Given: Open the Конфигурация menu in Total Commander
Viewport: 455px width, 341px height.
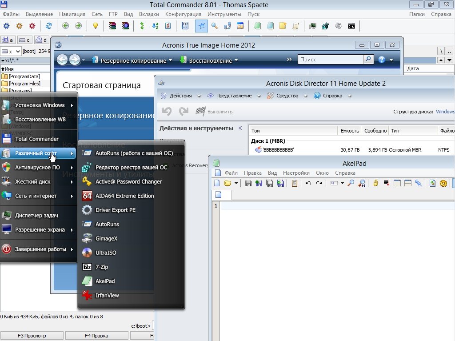Looking at the screenshot, I should 183,14.
